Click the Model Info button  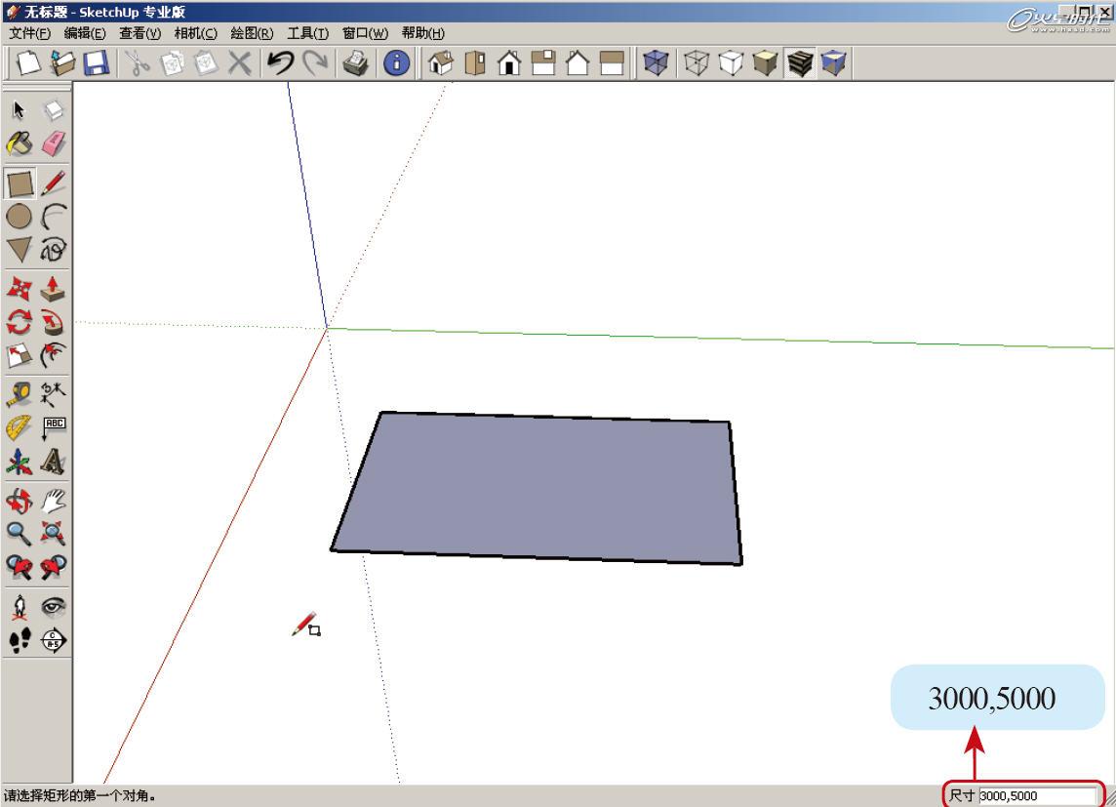(x=396, y=62)
